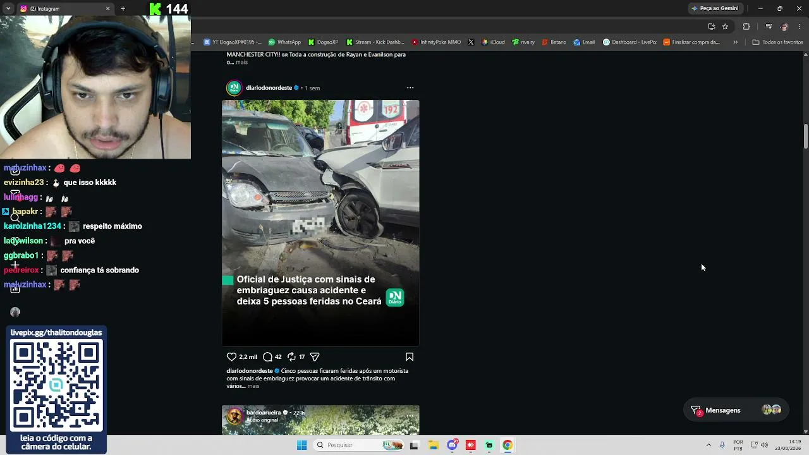Open the DogaoXP Kick bookmark
The height and width of the screenshot is (455, 809).
point(323,42)
